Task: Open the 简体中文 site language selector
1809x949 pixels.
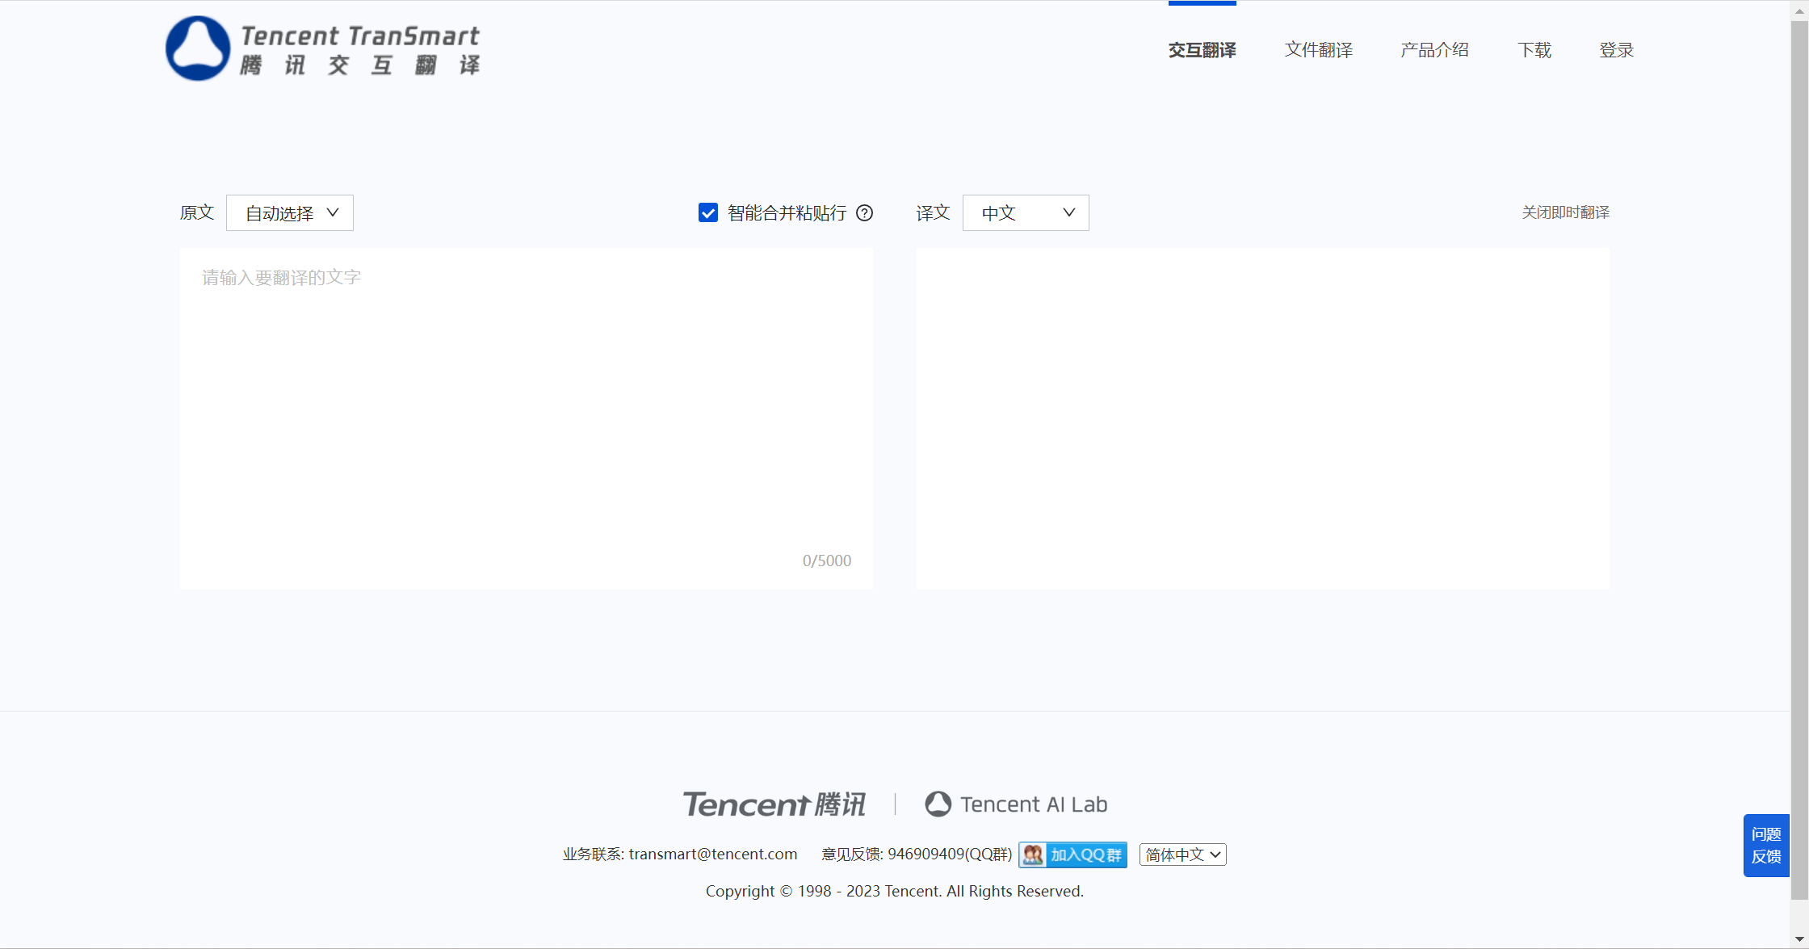Action: [1182, 855]
